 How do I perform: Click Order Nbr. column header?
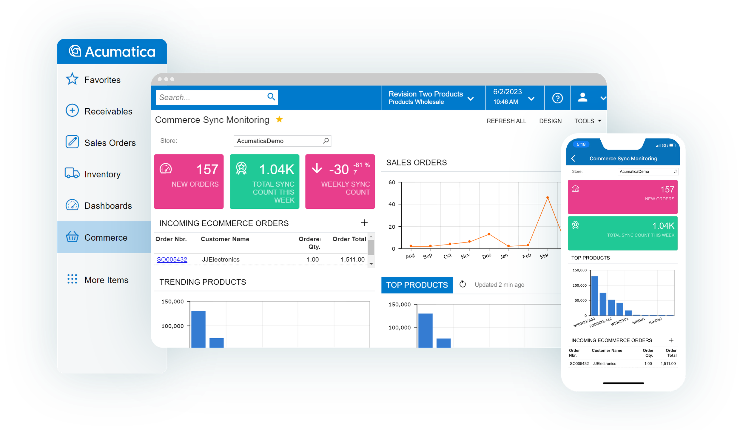pyautogui.click(x=171, y=239)
